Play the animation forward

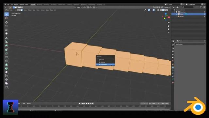88,104
